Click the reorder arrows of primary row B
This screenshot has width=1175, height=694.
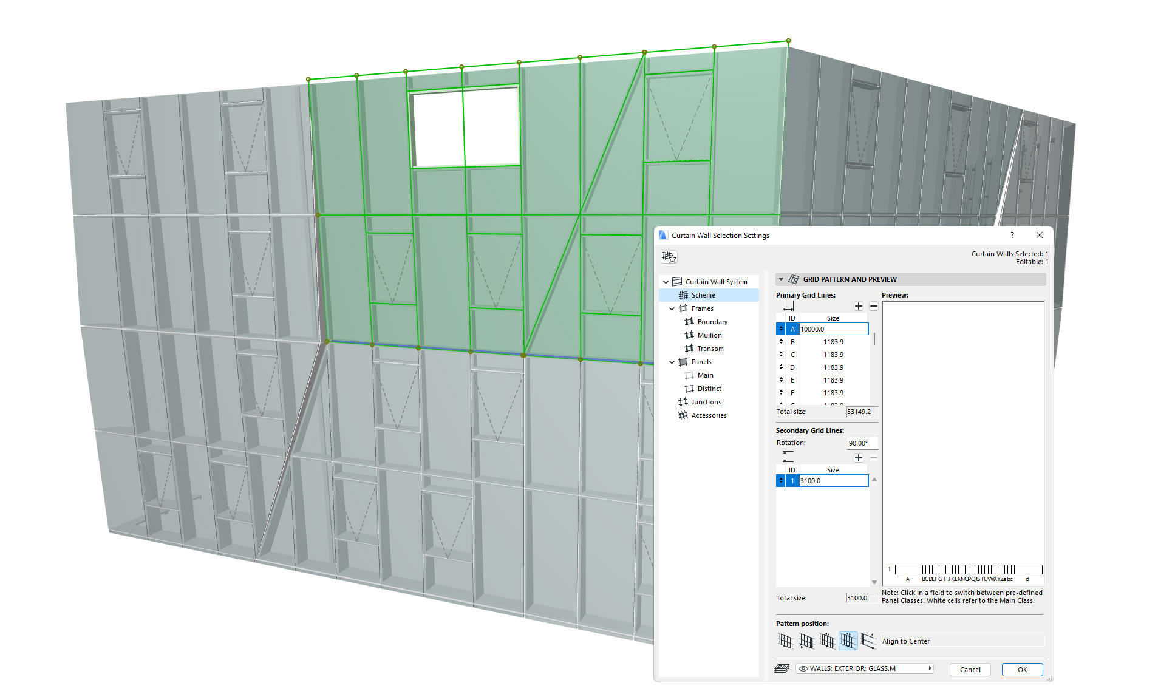tap(781, 342)
